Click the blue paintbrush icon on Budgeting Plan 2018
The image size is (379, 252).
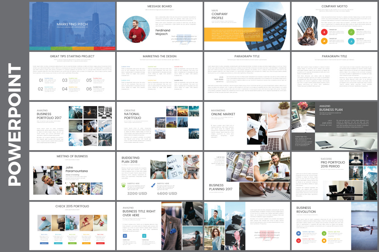tap(153, 185)
